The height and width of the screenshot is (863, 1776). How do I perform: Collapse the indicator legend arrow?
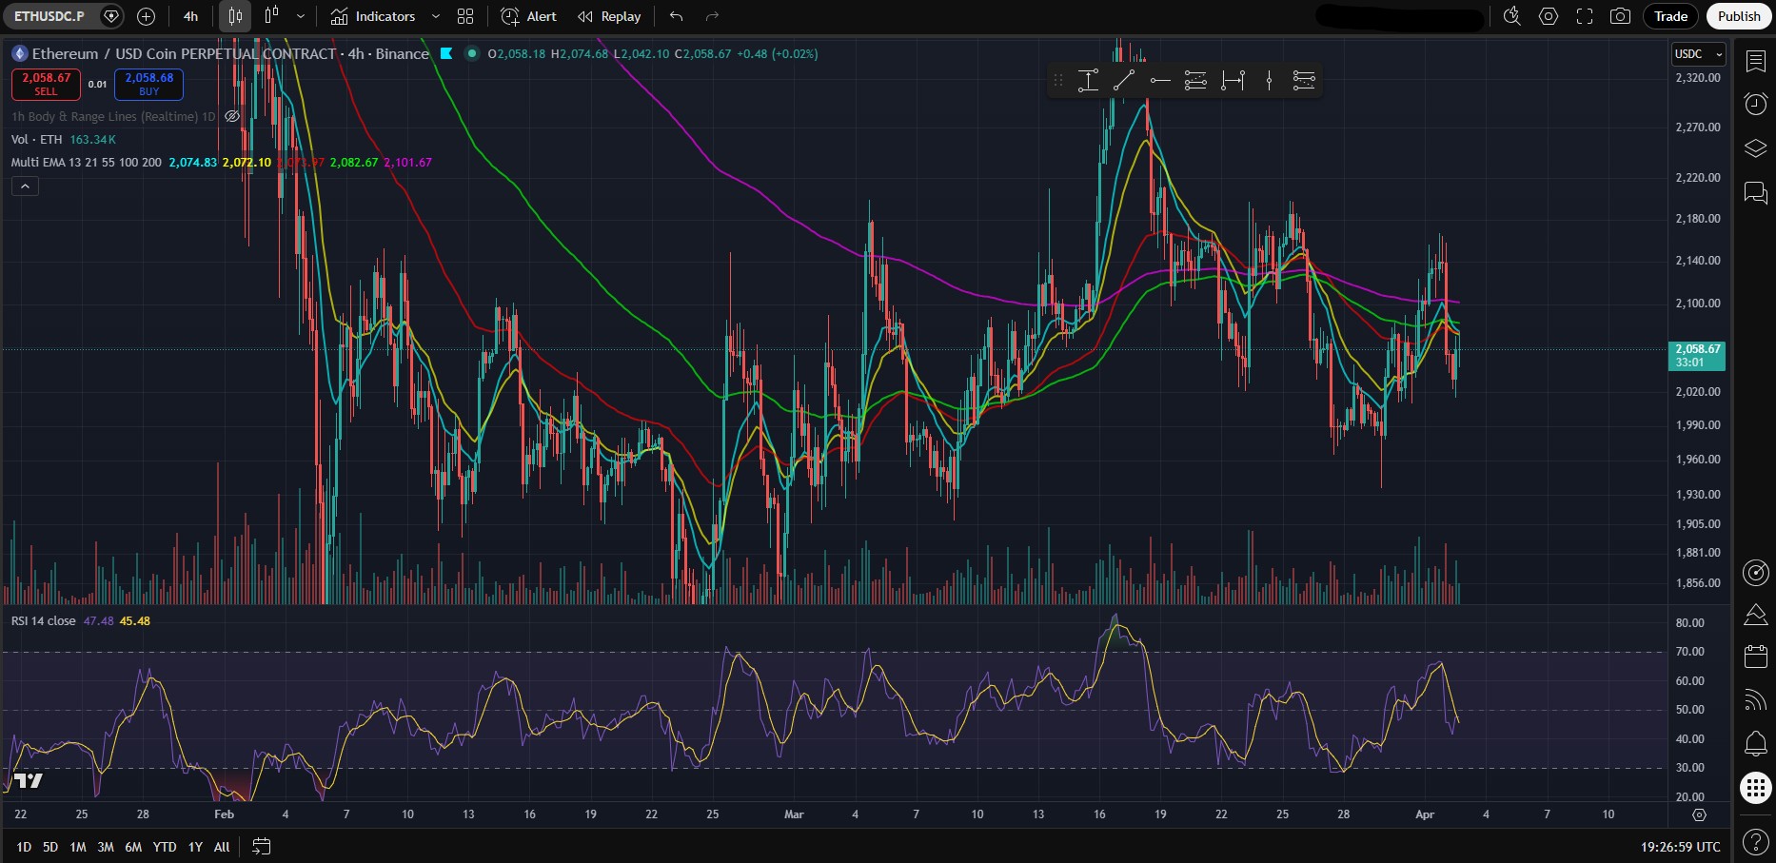point(25,186)
